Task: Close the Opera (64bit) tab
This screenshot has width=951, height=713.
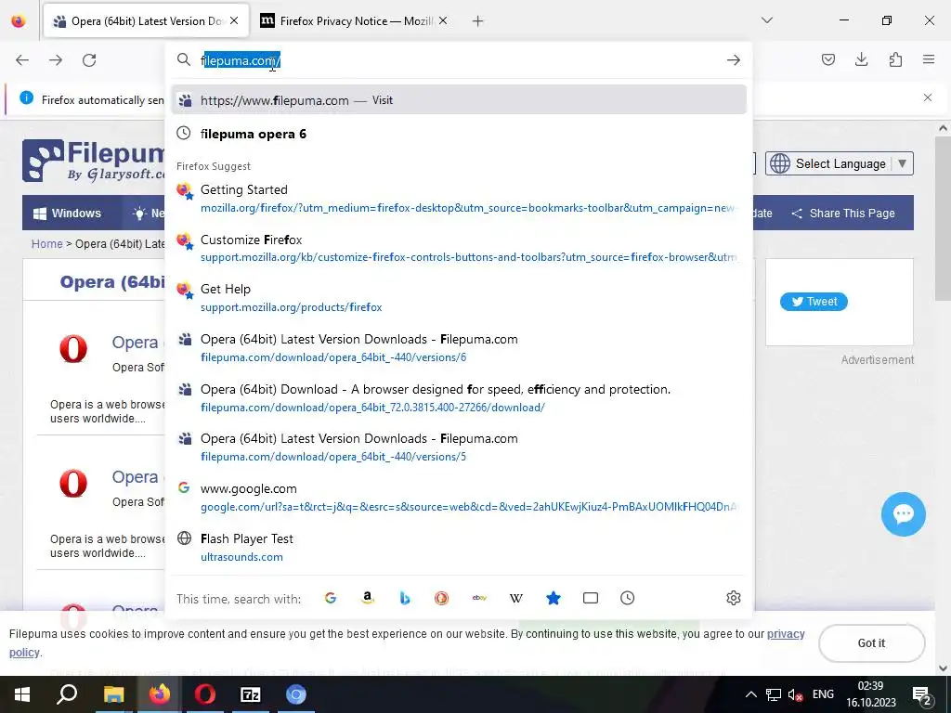Action: 234,21
